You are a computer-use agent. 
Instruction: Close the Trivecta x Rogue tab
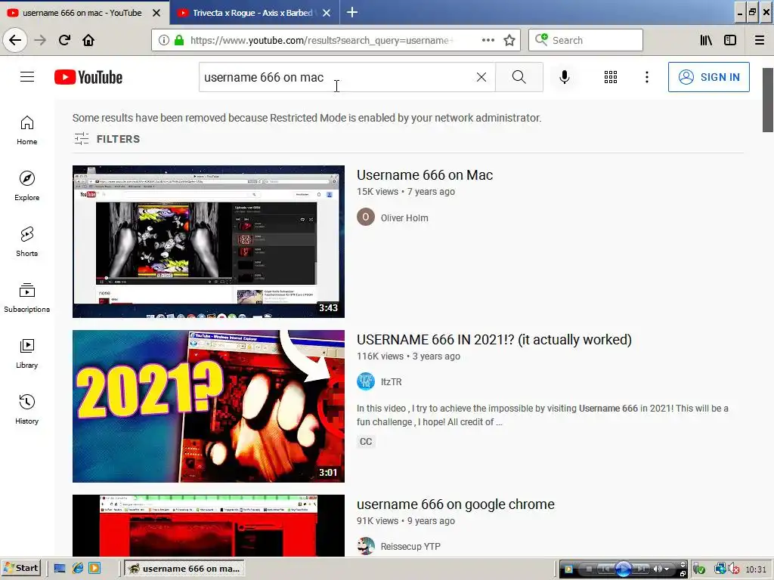(327, 13)
